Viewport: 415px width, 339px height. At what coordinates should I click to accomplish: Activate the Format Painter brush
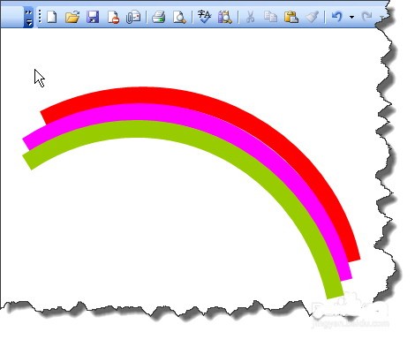312,17
